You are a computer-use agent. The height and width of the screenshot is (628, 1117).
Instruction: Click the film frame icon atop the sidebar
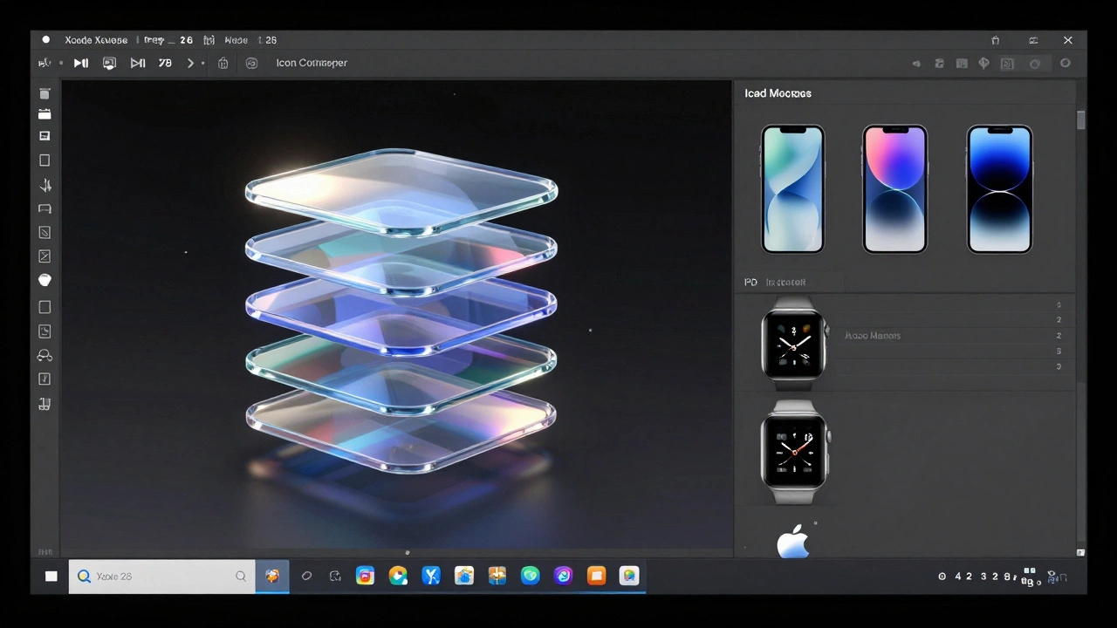coord(45,93)
